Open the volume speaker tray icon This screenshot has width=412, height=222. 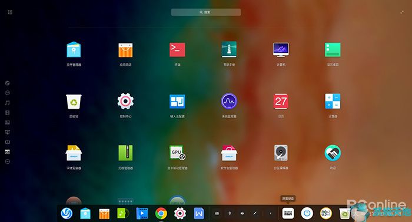tap(242, 213)
